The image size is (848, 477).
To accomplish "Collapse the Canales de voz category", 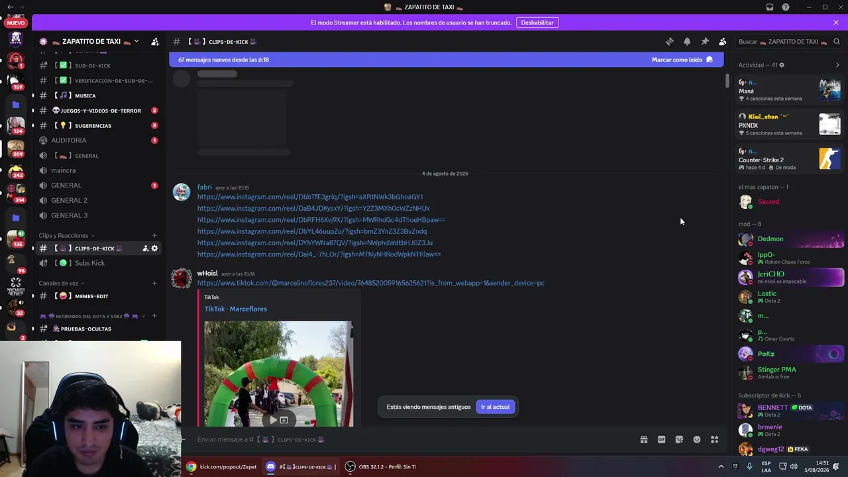I will pyautogui.click(x=61, y=283).
